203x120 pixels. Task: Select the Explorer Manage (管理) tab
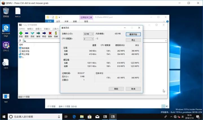point(86,21)
